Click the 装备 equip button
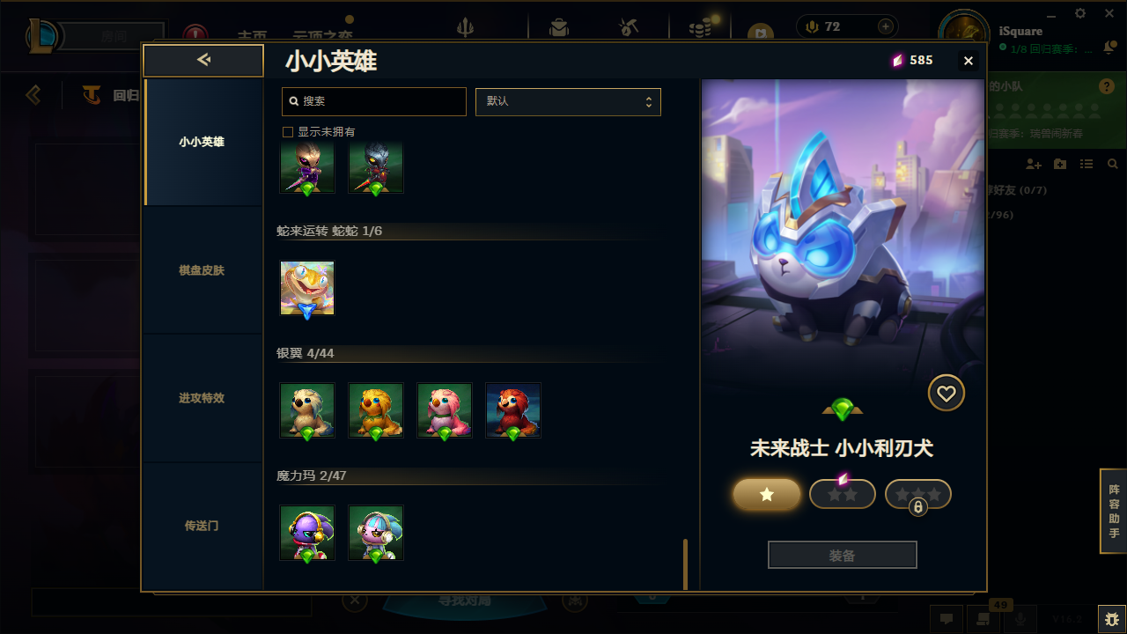 click(843, 556)
